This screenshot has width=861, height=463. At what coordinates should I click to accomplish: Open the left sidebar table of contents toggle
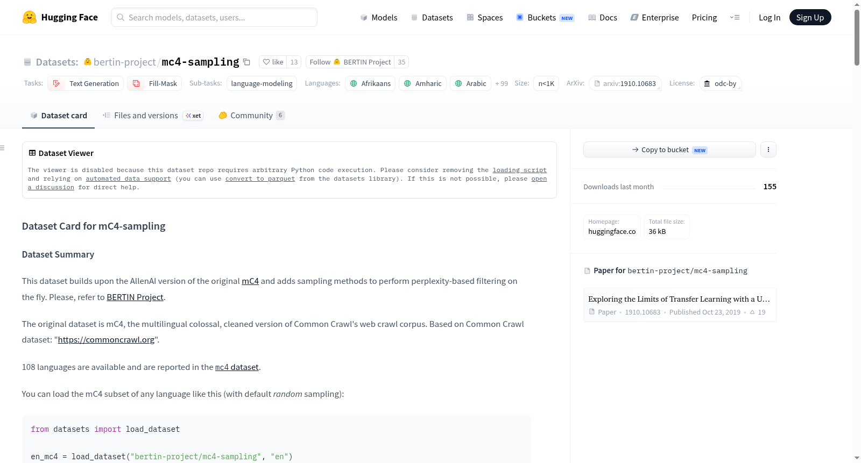[3, 148]
